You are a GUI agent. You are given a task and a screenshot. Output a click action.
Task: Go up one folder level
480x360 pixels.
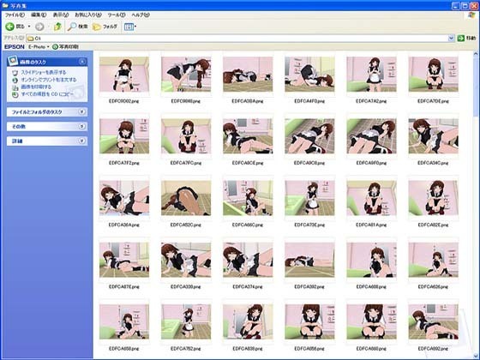tap(57, 27)
